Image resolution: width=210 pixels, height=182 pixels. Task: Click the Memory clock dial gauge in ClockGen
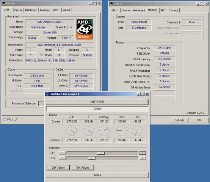coord(104,130)
